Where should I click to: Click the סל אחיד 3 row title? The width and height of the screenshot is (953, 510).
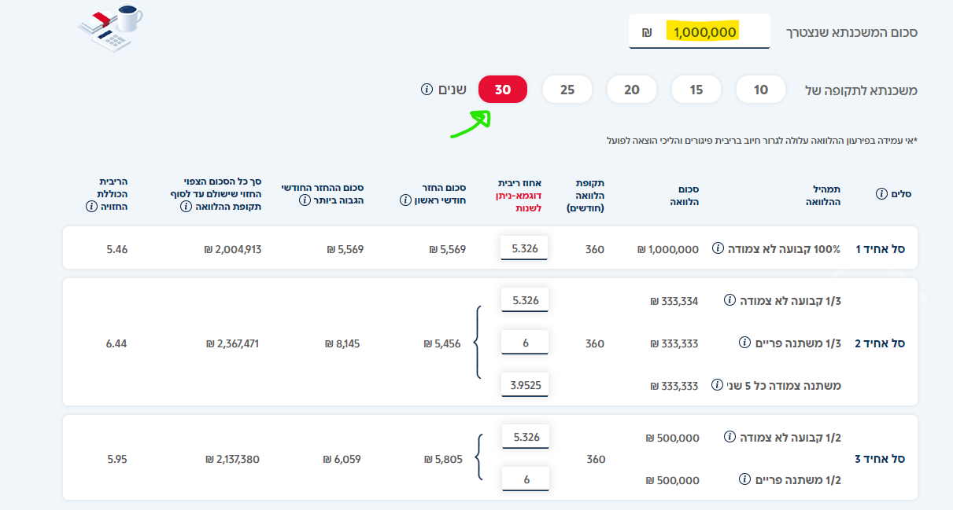point(879,459)
